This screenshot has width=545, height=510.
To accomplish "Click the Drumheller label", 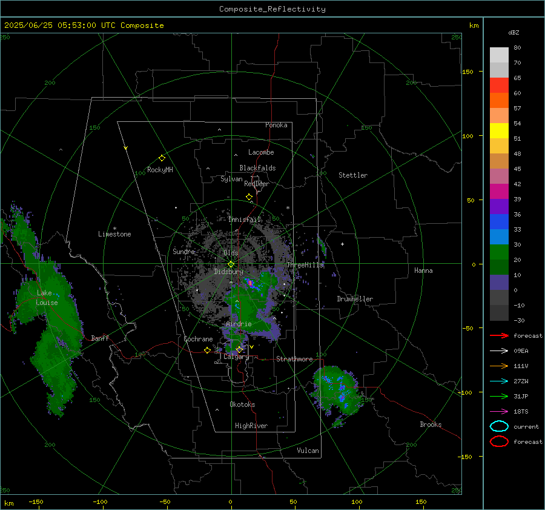I will (355, 299).
